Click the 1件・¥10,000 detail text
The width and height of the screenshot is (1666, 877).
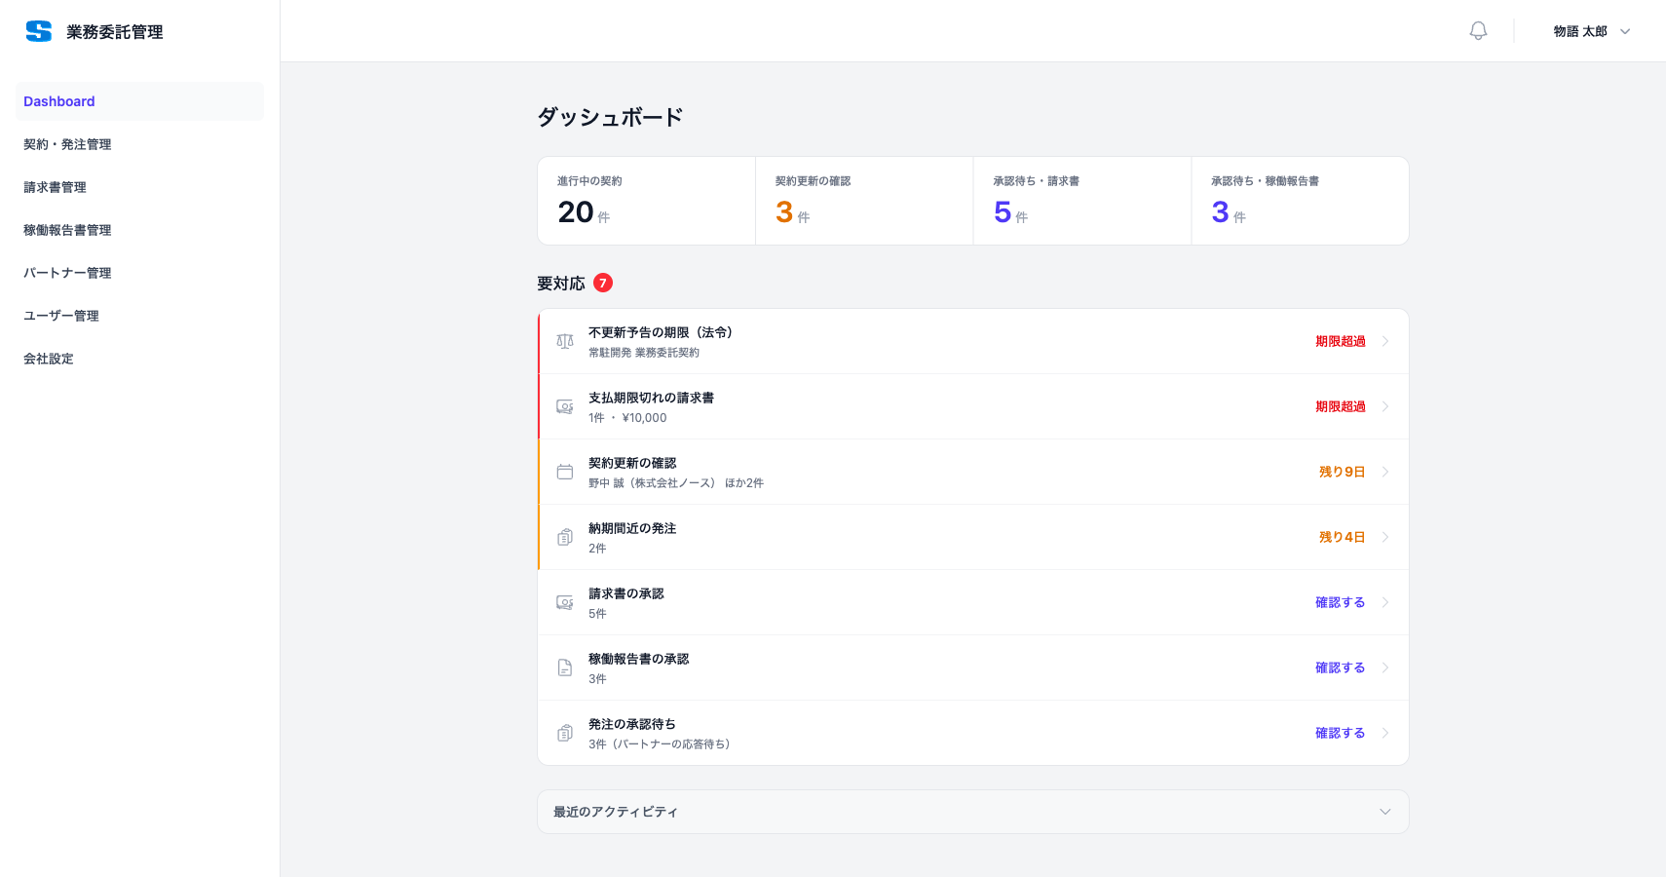(627, 418)
